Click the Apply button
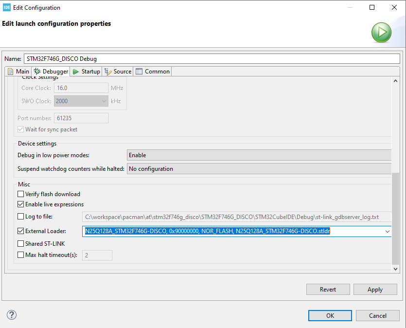Screen dimensions: 406x328 tap(375, 290)
